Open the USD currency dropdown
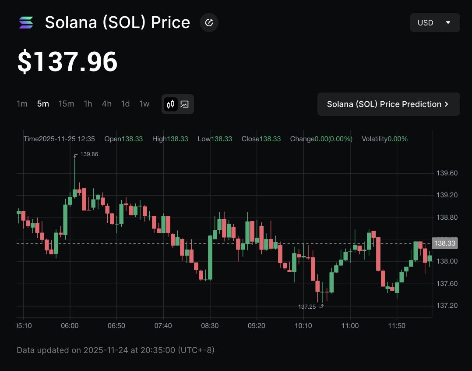The image size is (472, 371). click(x=435, y=22)
